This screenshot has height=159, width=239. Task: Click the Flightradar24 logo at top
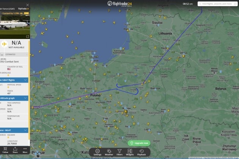[x=119, y=4]
